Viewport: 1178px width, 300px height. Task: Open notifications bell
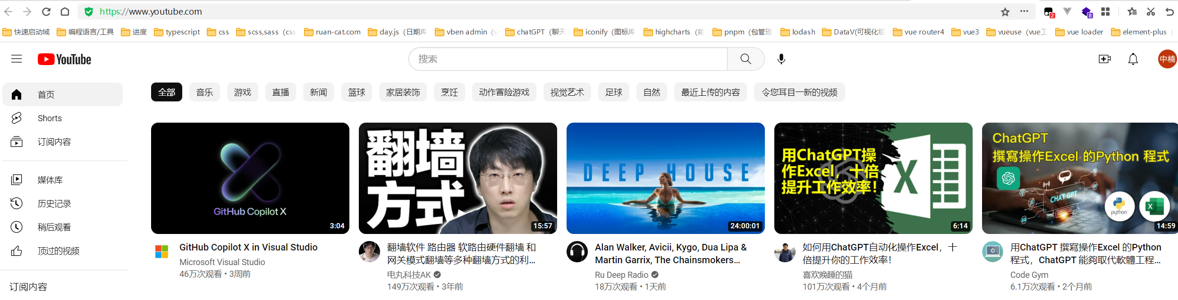coord(1133,59)
